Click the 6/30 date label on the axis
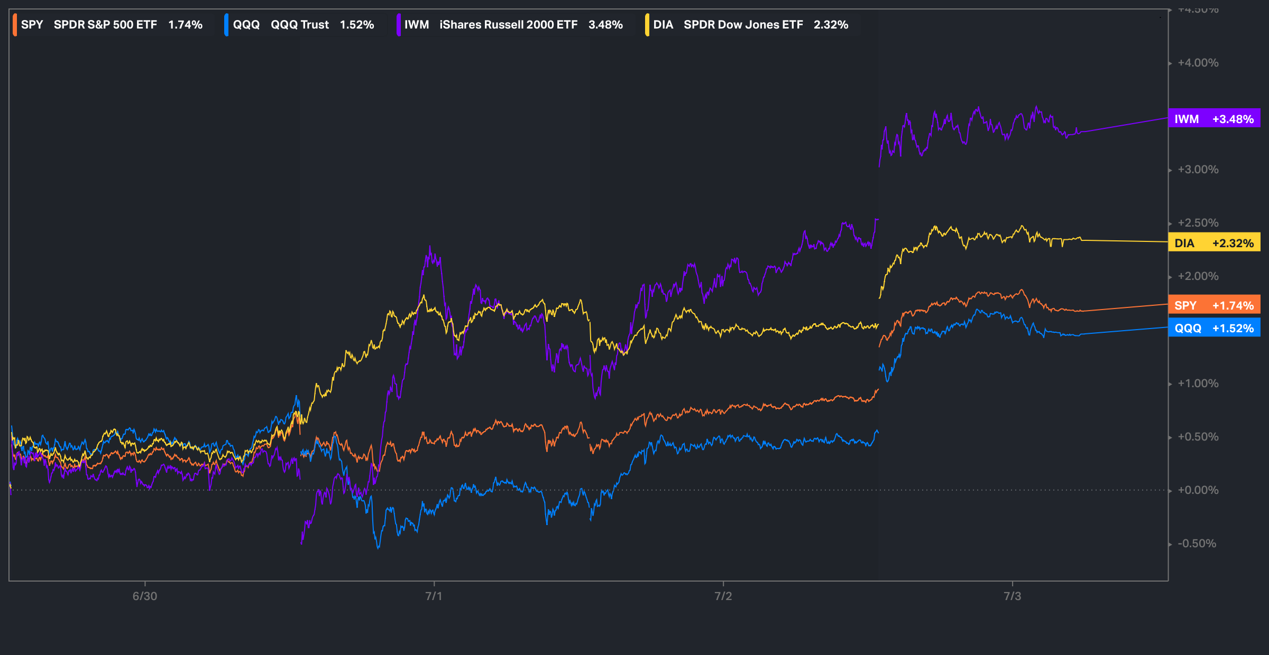Screen dimensions: 1269x655 coord(144,596)
